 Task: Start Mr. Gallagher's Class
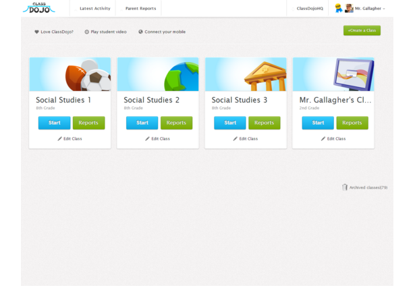318,123
